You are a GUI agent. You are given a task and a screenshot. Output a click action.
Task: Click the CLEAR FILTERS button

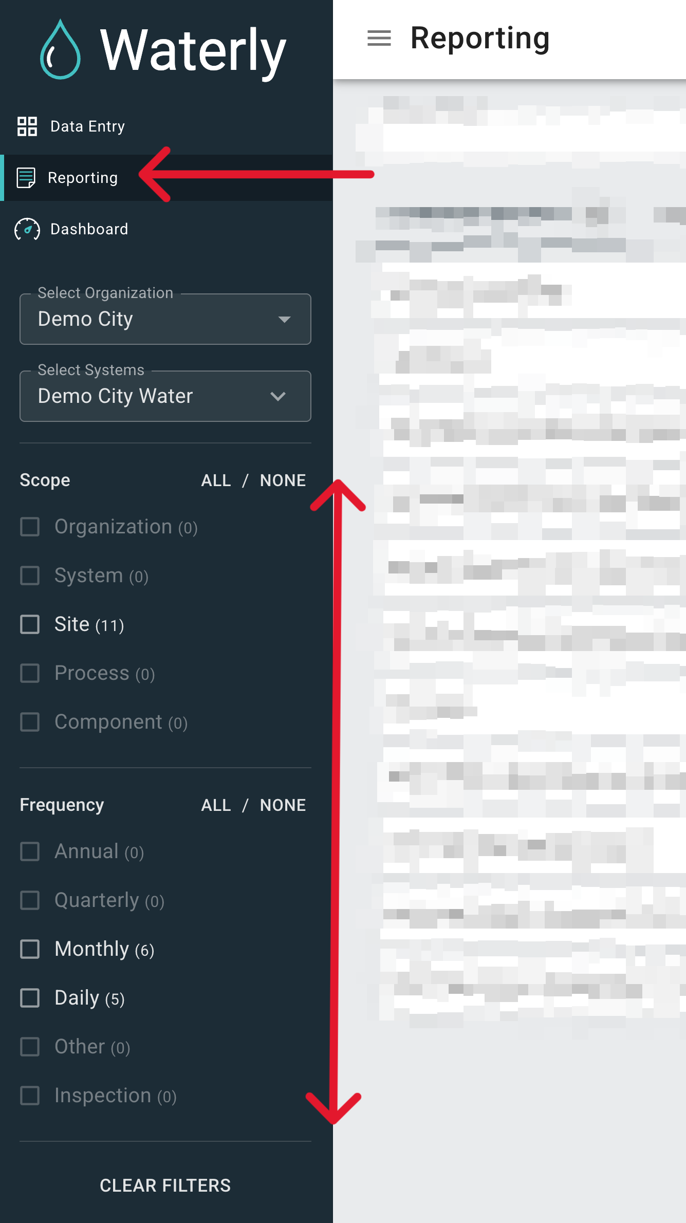coord(165,1185)
